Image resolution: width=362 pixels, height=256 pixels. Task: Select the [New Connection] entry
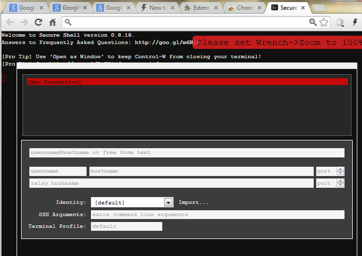pyautogui.click(x=187, y=82)
